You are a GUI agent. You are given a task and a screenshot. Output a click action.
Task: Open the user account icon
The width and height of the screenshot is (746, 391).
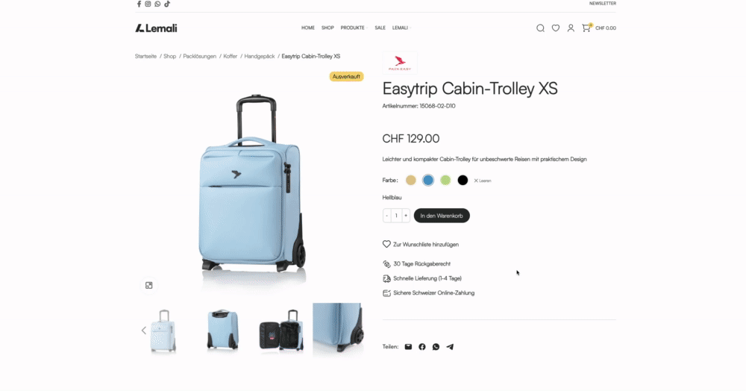pyautogui.click(x=571, y=28)
